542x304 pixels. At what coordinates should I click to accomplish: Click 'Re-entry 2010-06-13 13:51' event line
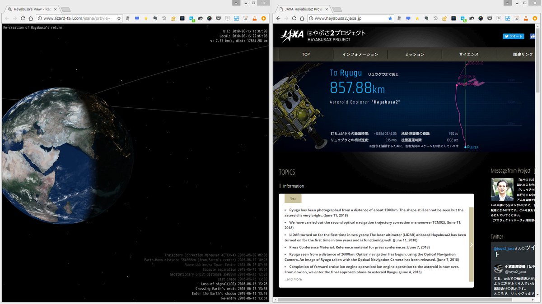[244, 298]
